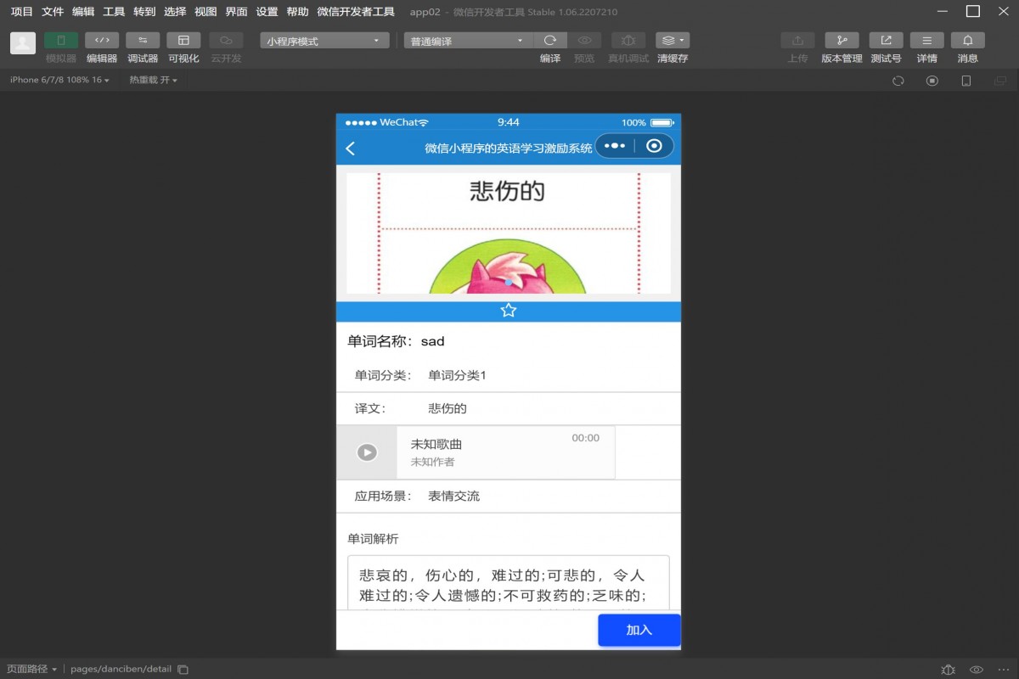Open the hot reload dropdown
The height and width of the screenshot is (679, 1019).
pyautogui.click(x=153, y=80)
